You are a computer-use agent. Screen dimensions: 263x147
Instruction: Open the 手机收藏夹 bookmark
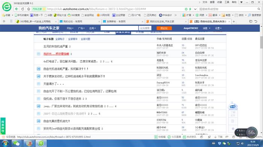22,15
